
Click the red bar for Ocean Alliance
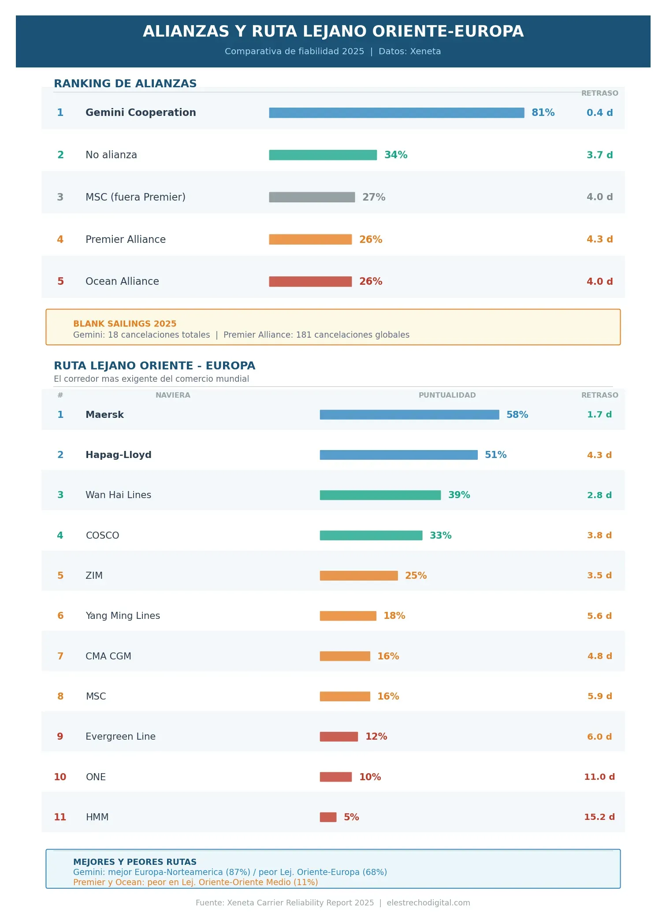click(310, 281)
